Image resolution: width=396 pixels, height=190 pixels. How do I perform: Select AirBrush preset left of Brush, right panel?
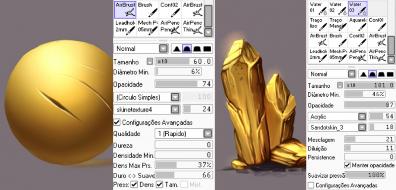click(x=318, y=40)
